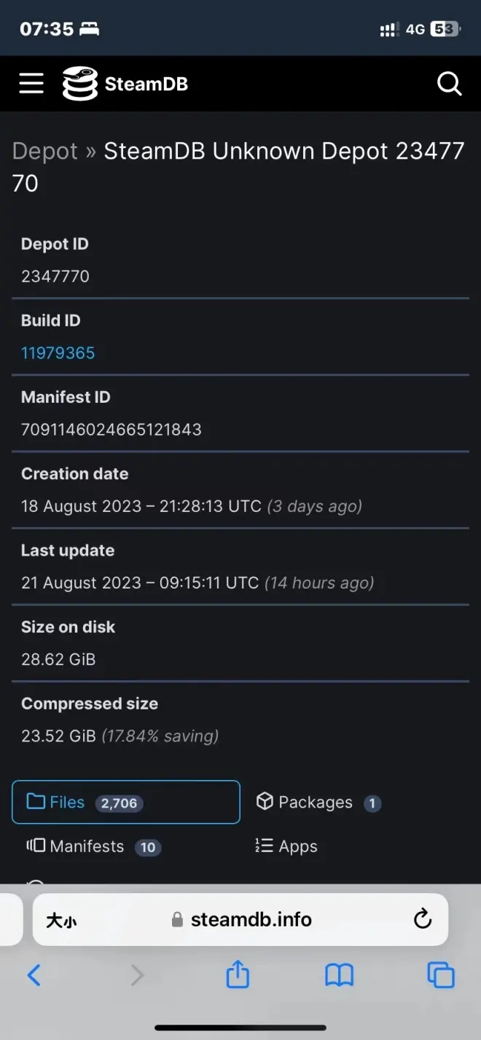The image size is (481, 1040).
Task: Tap the adjacent tab peeking beside address bar
Action: click(x=9, y=919)
